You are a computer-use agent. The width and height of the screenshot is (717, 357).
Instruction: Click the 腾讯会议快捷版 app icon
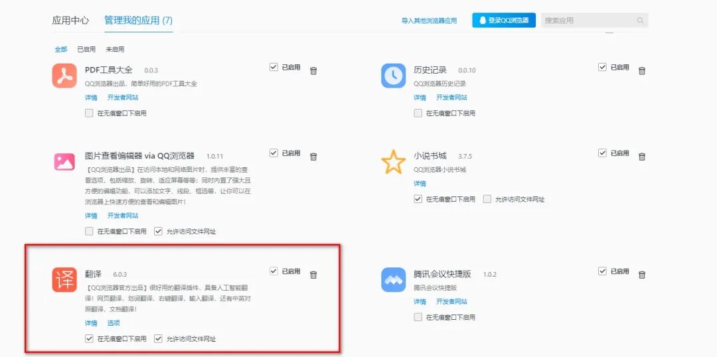[393, 279]
